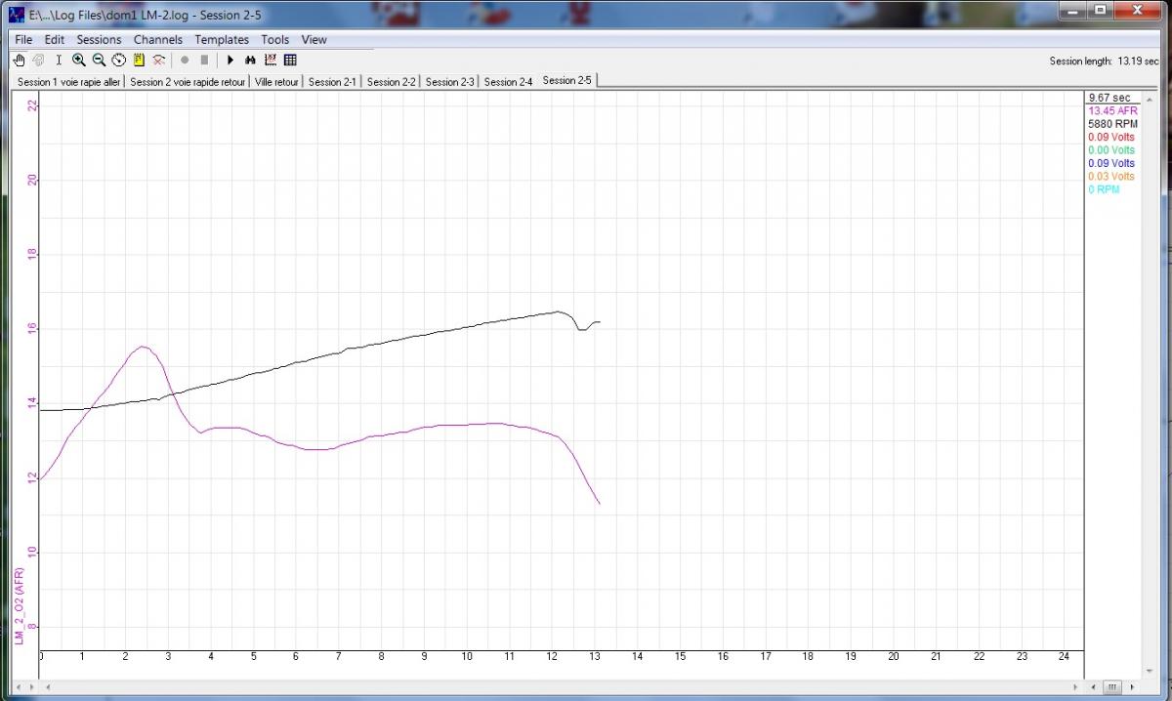Maximize the LM-2 log window

coord(1101,12)
